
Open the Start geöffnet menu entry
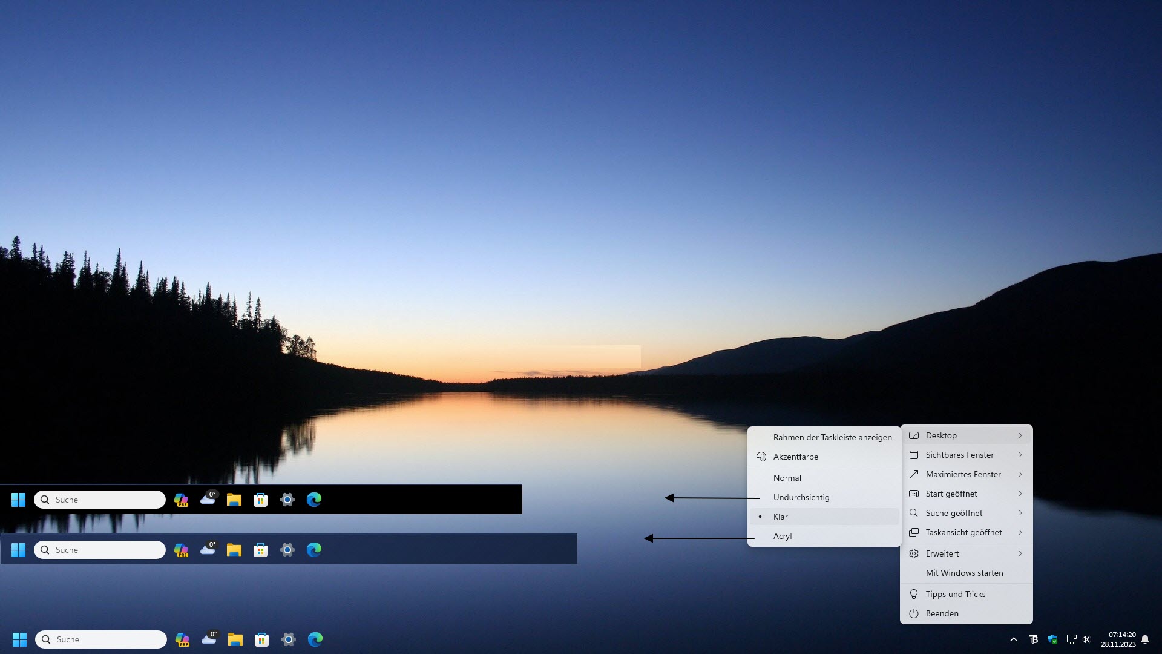(x=951, y=494)
